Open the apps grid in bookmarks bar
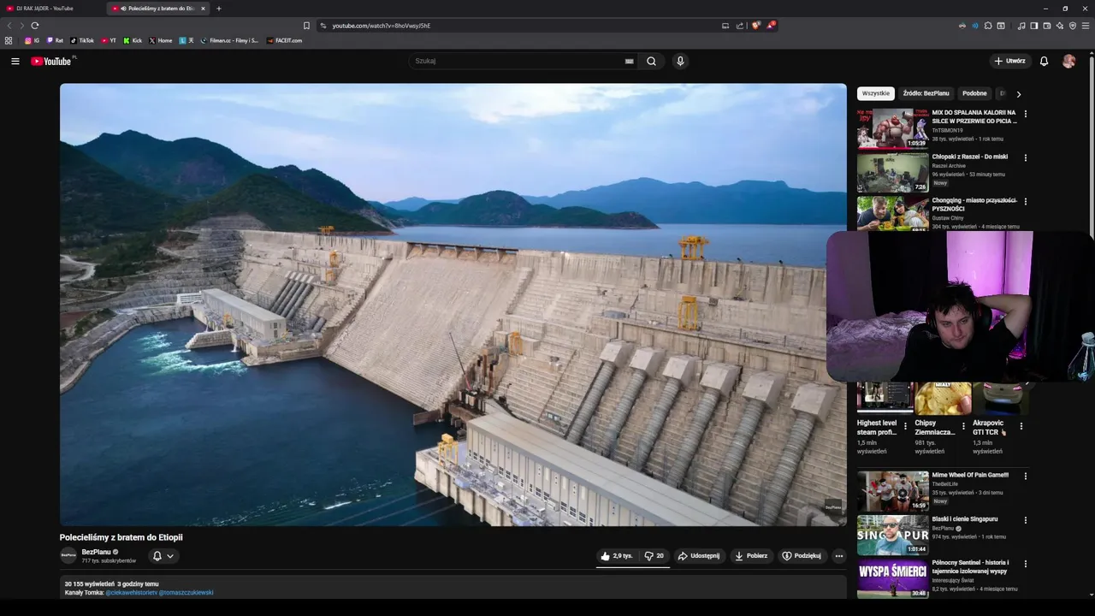The width and height of the screenshot is (1095, 616). coord(9,40)
